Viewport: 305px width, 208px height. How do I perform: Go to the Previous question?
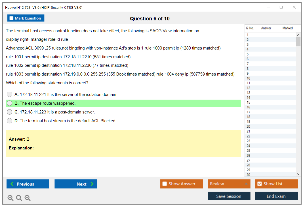(x=28, y=184)
